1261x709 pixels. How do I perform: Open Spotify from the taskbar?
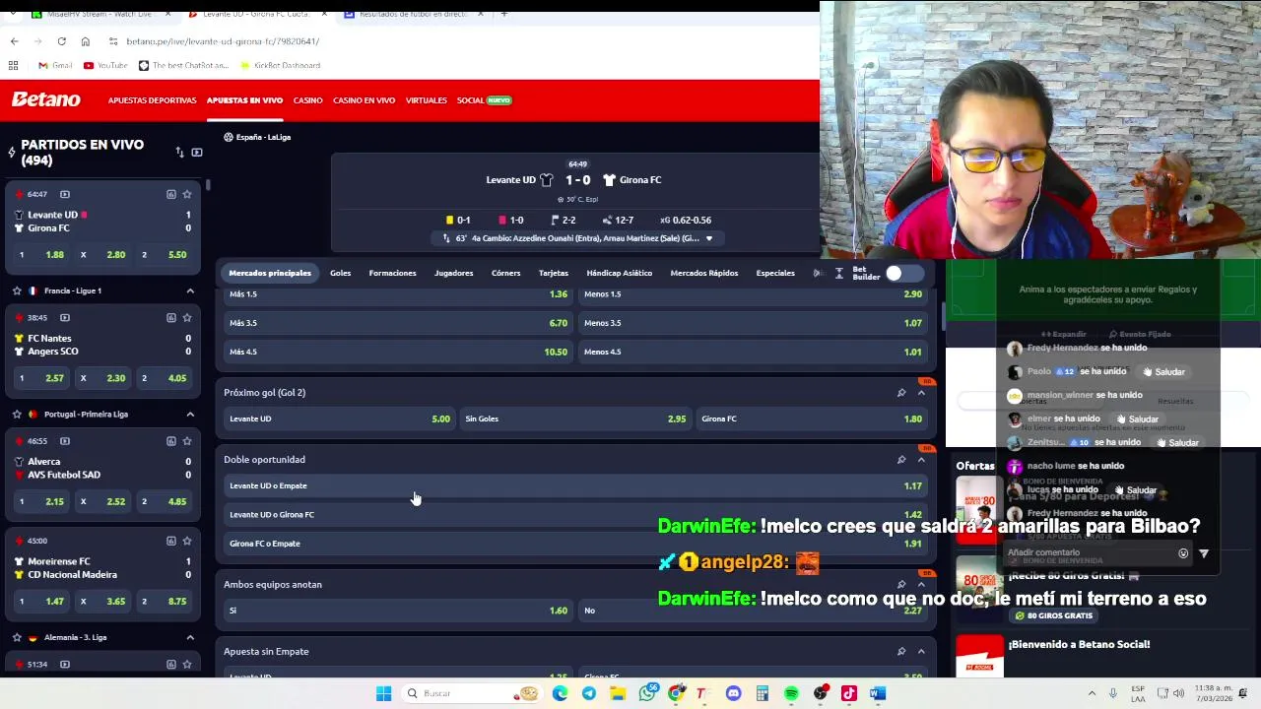pyautogui.click(x=791, y=693)
